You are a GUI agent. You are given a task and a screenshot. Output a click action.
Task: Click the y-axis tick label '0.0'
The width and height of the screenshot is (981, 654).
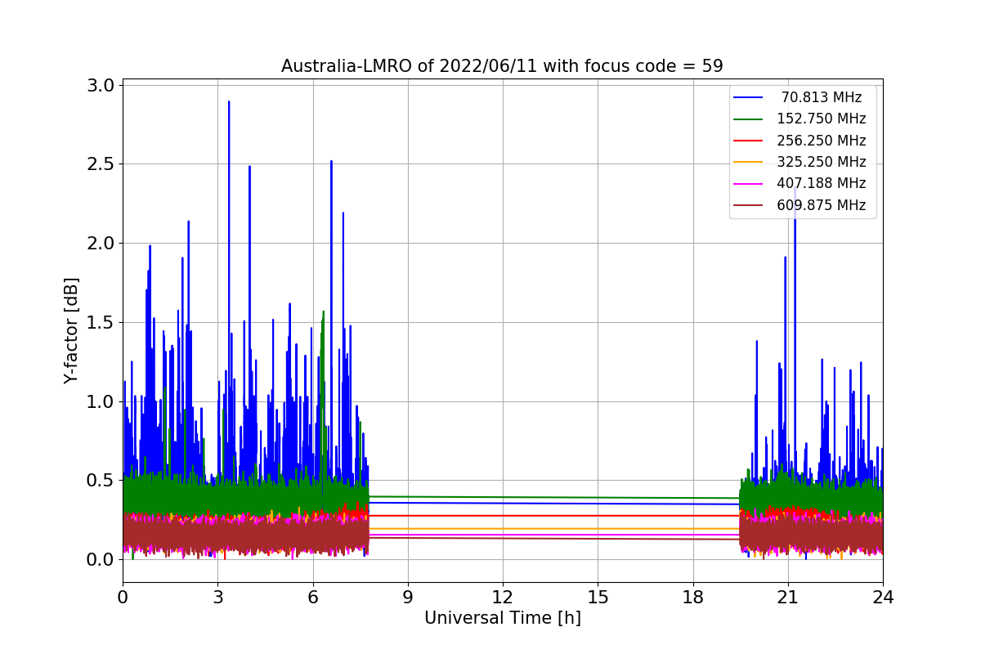(x=101, y=560)
